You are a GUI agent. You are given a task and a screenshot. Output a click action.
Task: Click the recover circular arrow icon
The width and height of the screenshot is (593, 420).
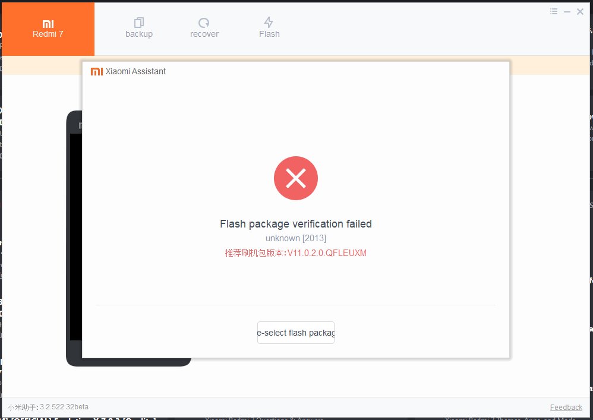click(x=204, y=23)
